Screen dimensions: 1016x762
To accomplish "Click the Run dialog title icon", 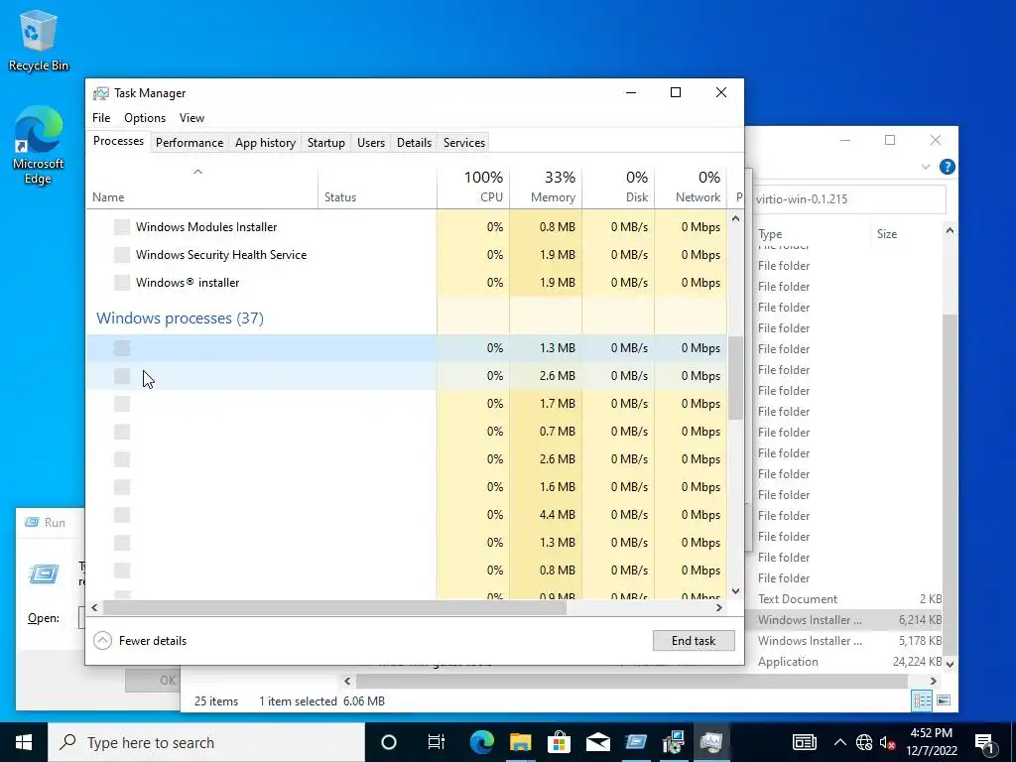I will point(32,522).
